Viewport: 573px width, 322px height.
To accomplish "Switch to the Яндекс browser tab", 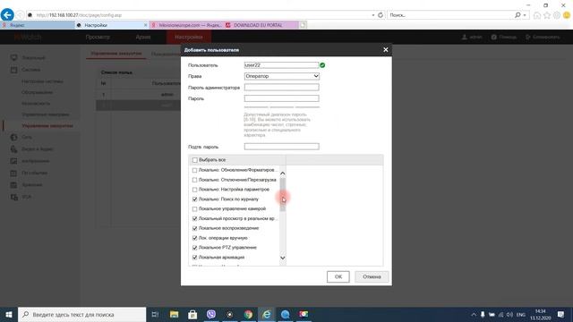I will [38, 25].
